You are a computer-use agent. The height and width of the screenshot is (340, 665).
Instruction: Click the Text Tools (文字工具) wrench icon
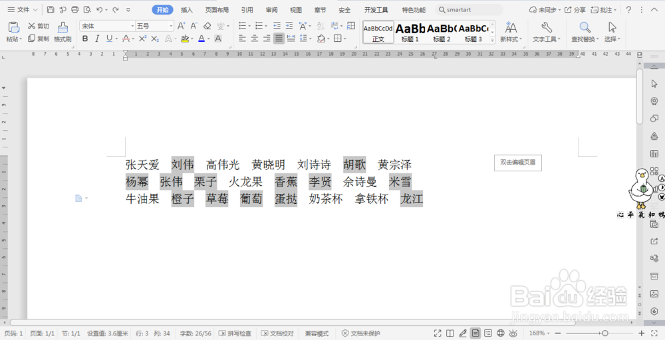[547, 28]
